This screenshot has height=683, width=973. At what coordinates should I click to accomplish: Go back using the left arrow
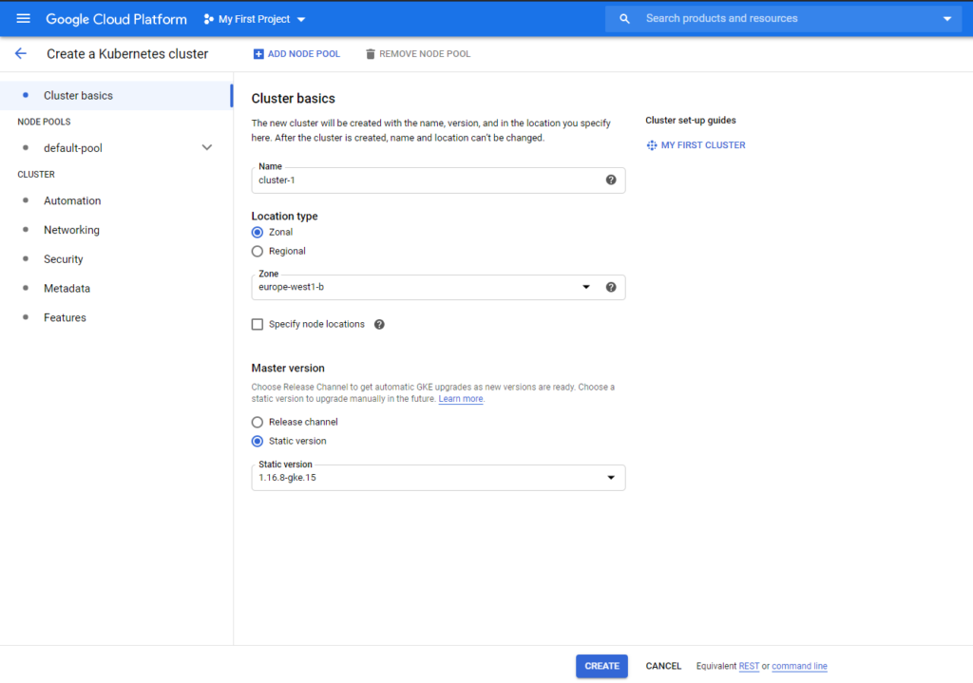21,54
